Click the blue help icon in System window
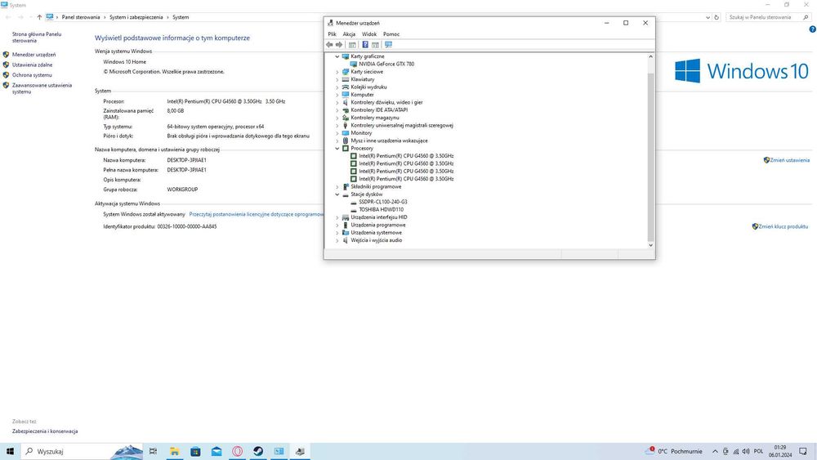 [812, 29]
